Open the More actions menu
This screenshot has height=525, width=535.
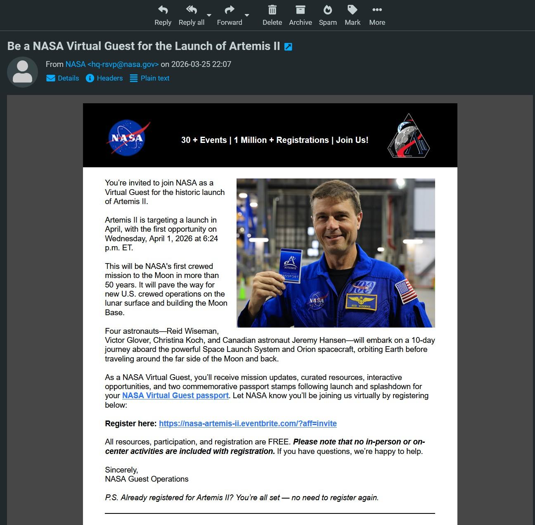click(x=377, y=15)
